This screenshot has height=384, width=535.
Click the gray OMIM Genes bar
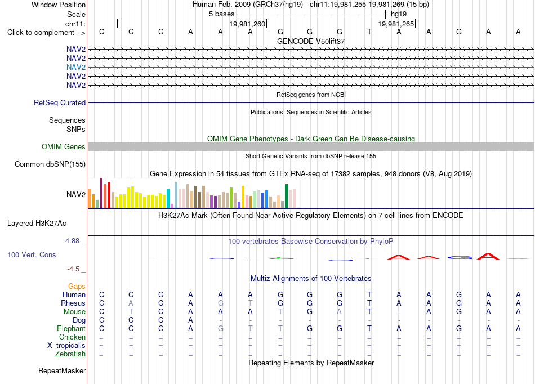[311, 146]
